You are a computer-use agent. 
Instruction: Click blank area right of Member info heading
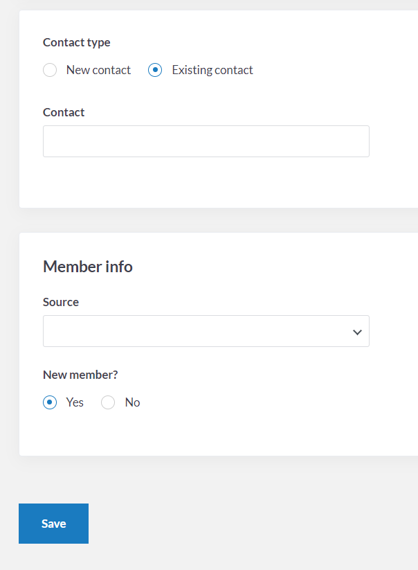[273, 267]
